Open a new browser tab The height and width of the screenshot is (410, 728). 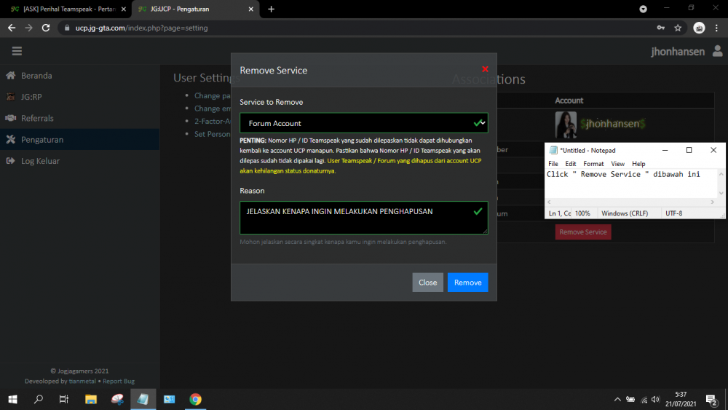271,9
